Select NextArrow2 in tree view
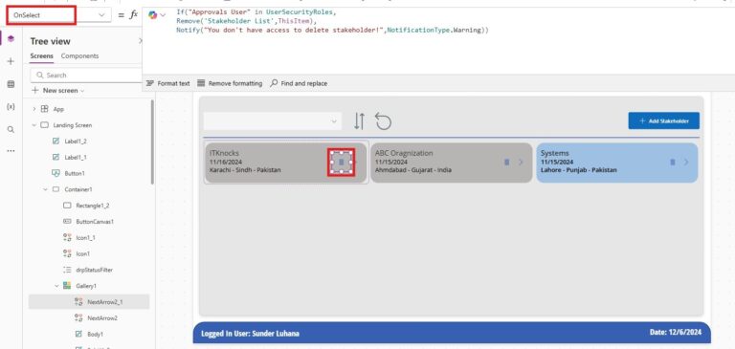This screenshot has width=735, height=349. pyautogui.click(x=102, y=318)
